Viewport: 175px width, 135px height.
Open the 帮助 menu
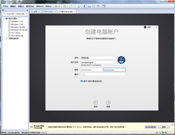click(x=48, y=6)
